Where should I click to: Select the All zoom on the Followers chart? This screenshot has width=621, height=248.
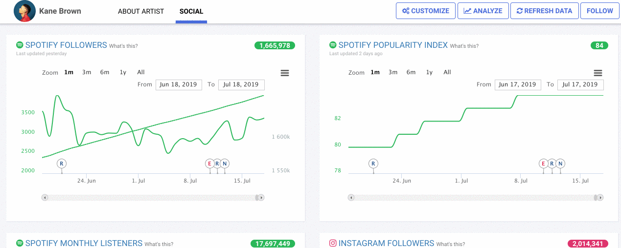tap(141, 72)
